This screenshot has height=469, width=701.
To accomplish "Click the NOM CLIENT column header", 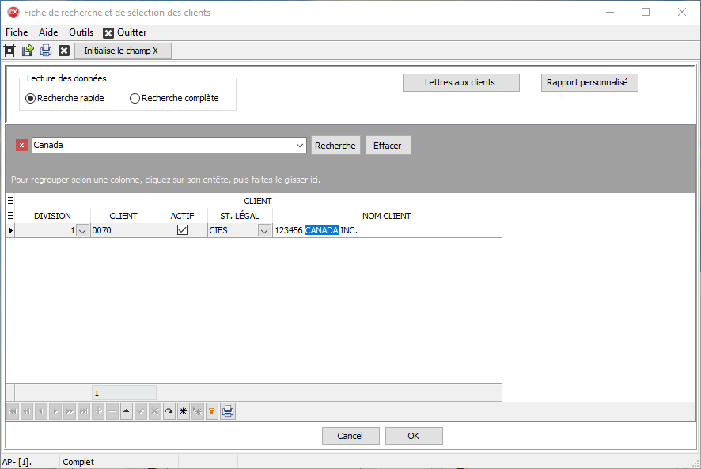I will [x=387, y=216].
